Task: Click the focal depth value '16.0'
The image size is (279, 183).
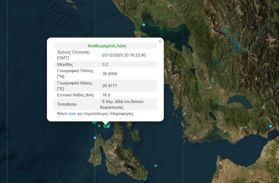Action: [x=106, y=95]
